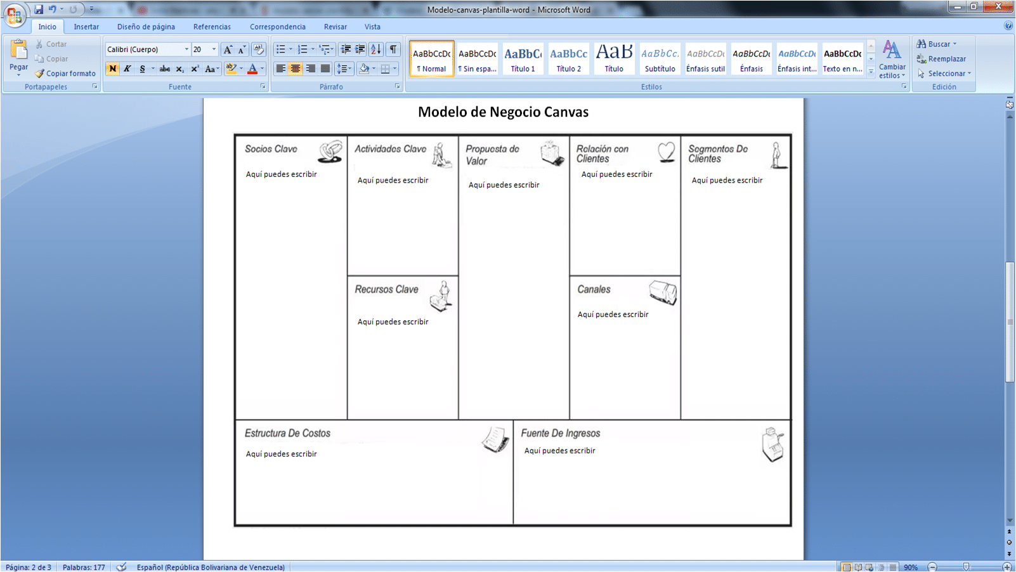Open the line spacing dropdown
The image size is (1016, 572).
(x=344, y=68)
